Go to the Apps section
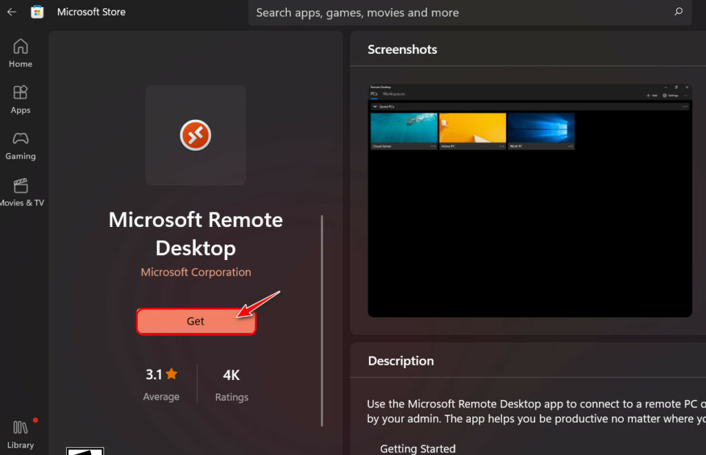 tap(21, 100)
